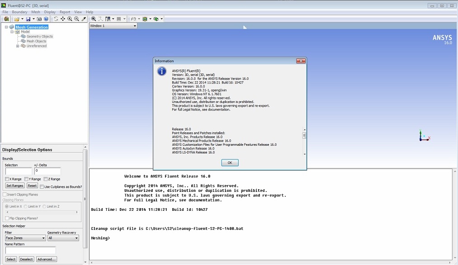Image resolution: width=458 pixels, height=265 pixels.
Task: Click the green cube object icon
Action: coord(156,19)
